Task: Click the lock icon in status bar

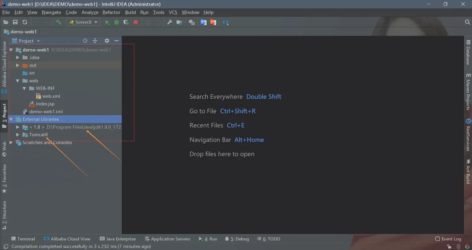Action: (449, 246)
